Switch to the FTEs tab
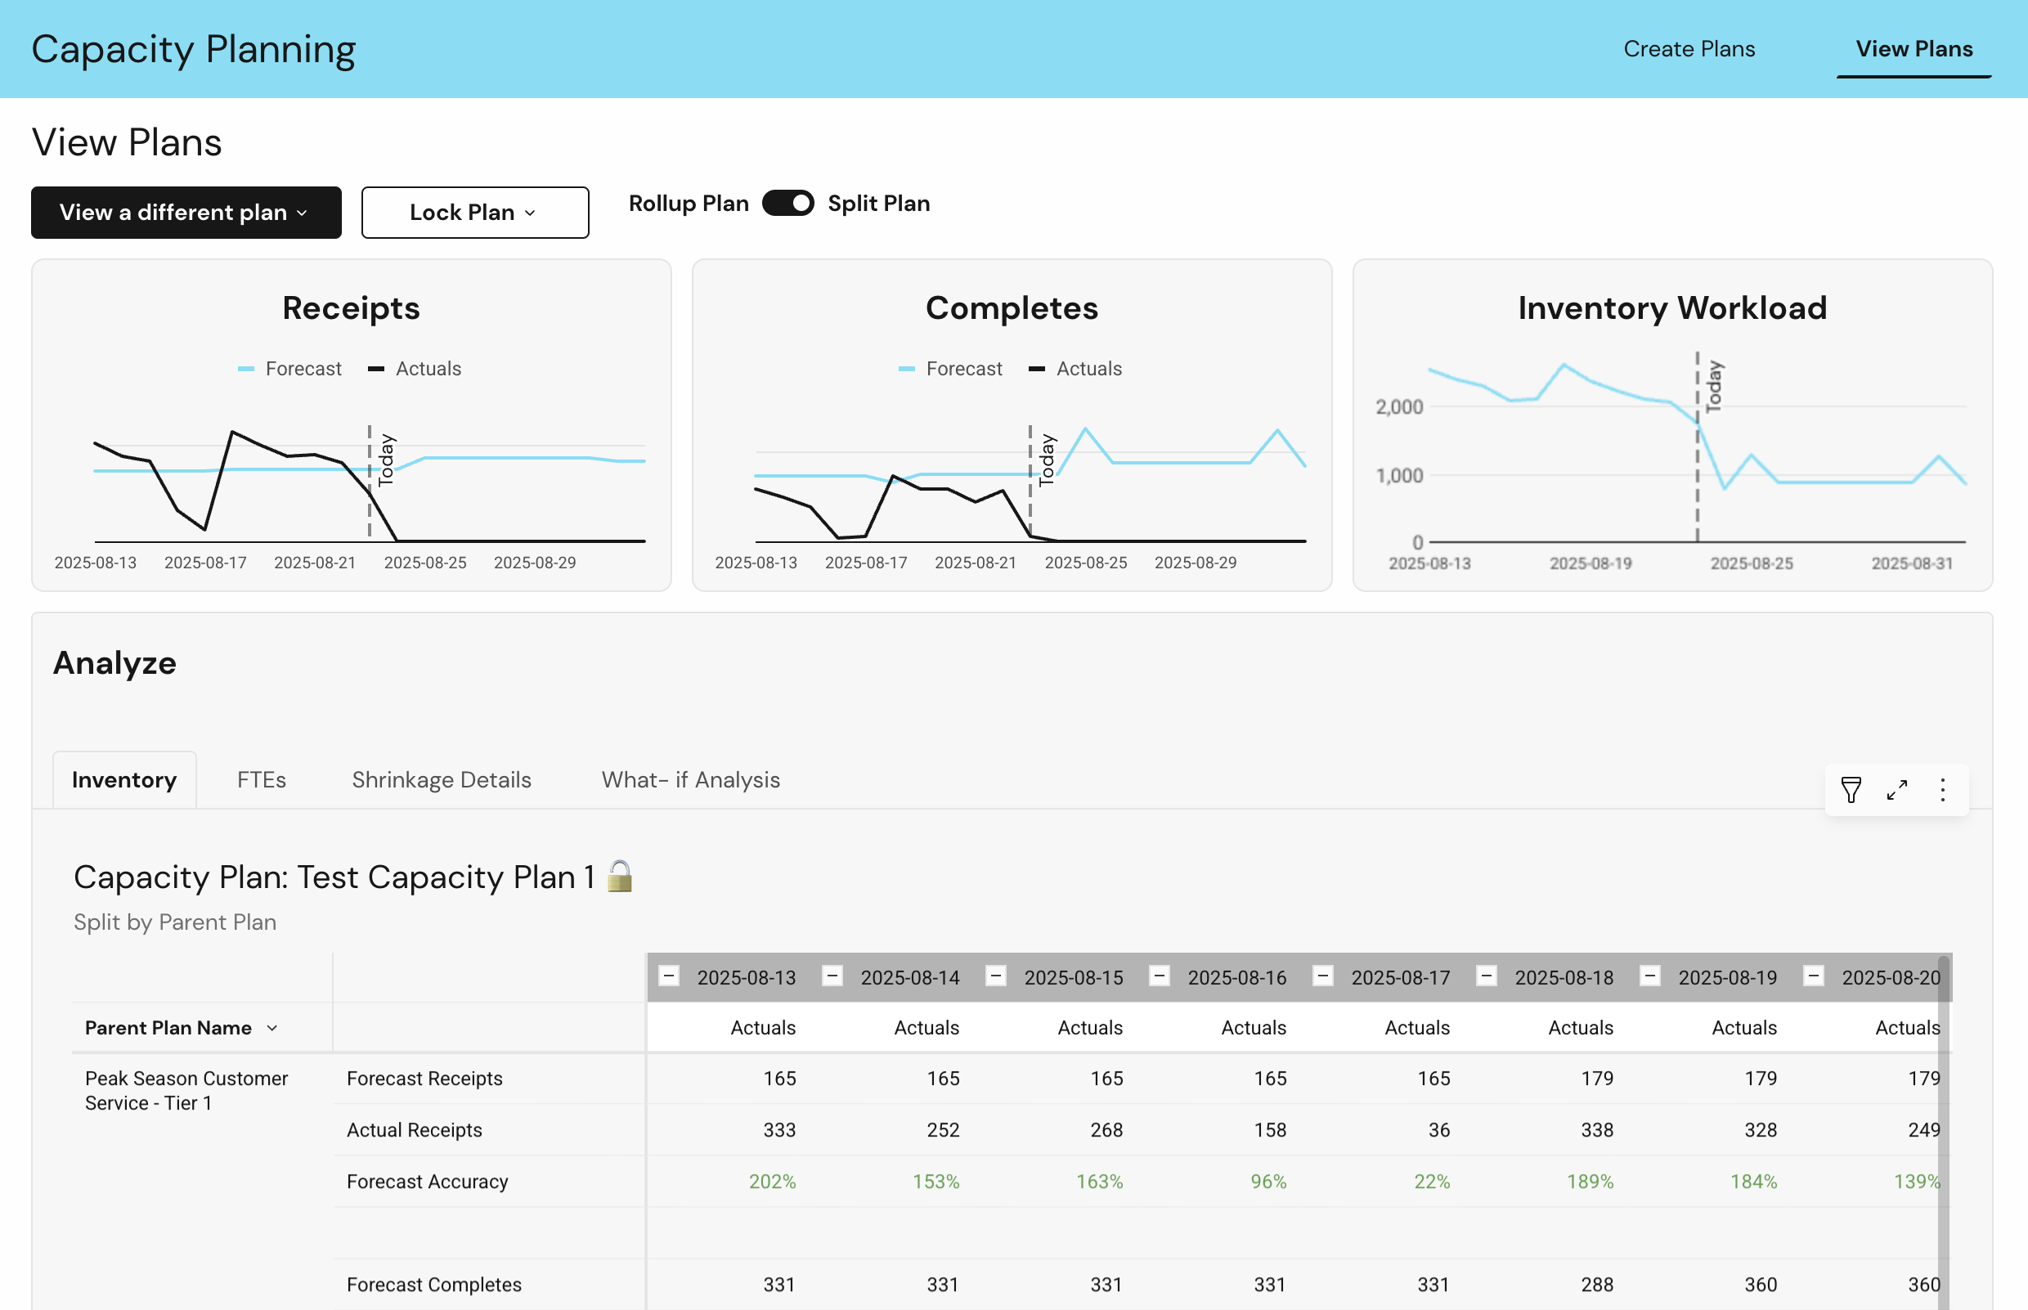 click(x=261, y=780)
